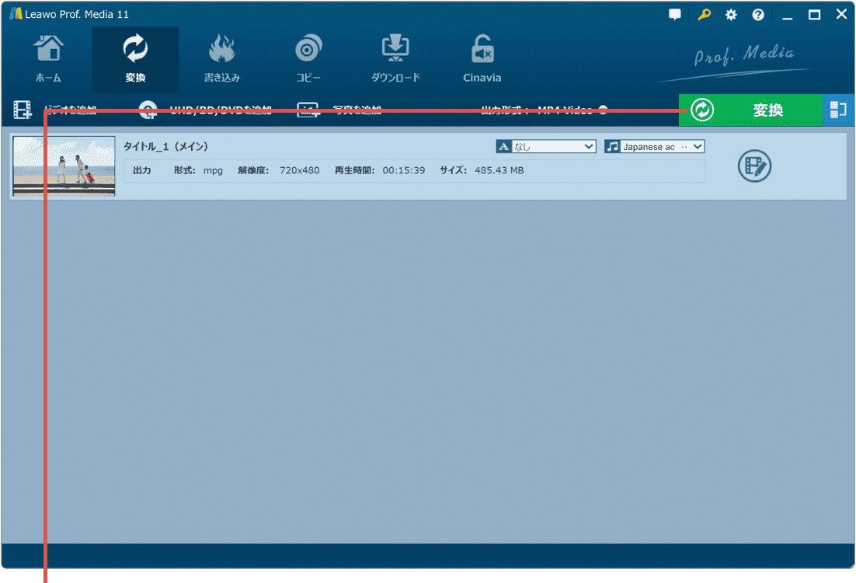Click the feedback chat bubble icon

pos(674,14)
